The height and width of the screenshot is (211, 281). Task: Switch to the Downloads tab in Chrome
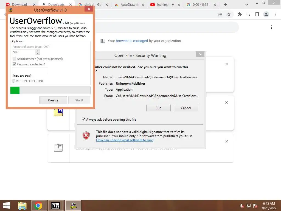tap(56, 5)
